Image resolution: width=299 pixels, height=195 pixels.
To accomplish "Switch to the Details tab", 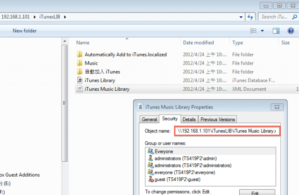I will coord(189,119).
